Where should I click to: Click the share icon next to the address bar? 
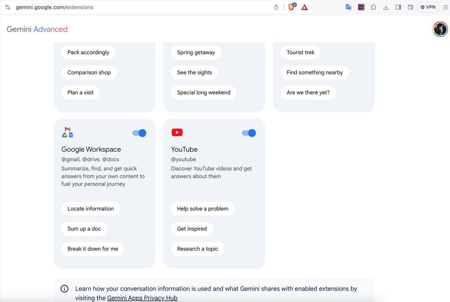tap(276, 7)
